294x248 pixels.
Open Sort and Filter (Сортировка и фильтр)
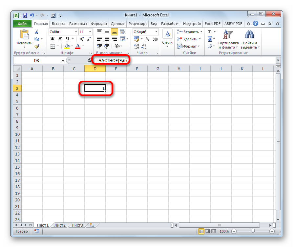click(x=228, y=39)
